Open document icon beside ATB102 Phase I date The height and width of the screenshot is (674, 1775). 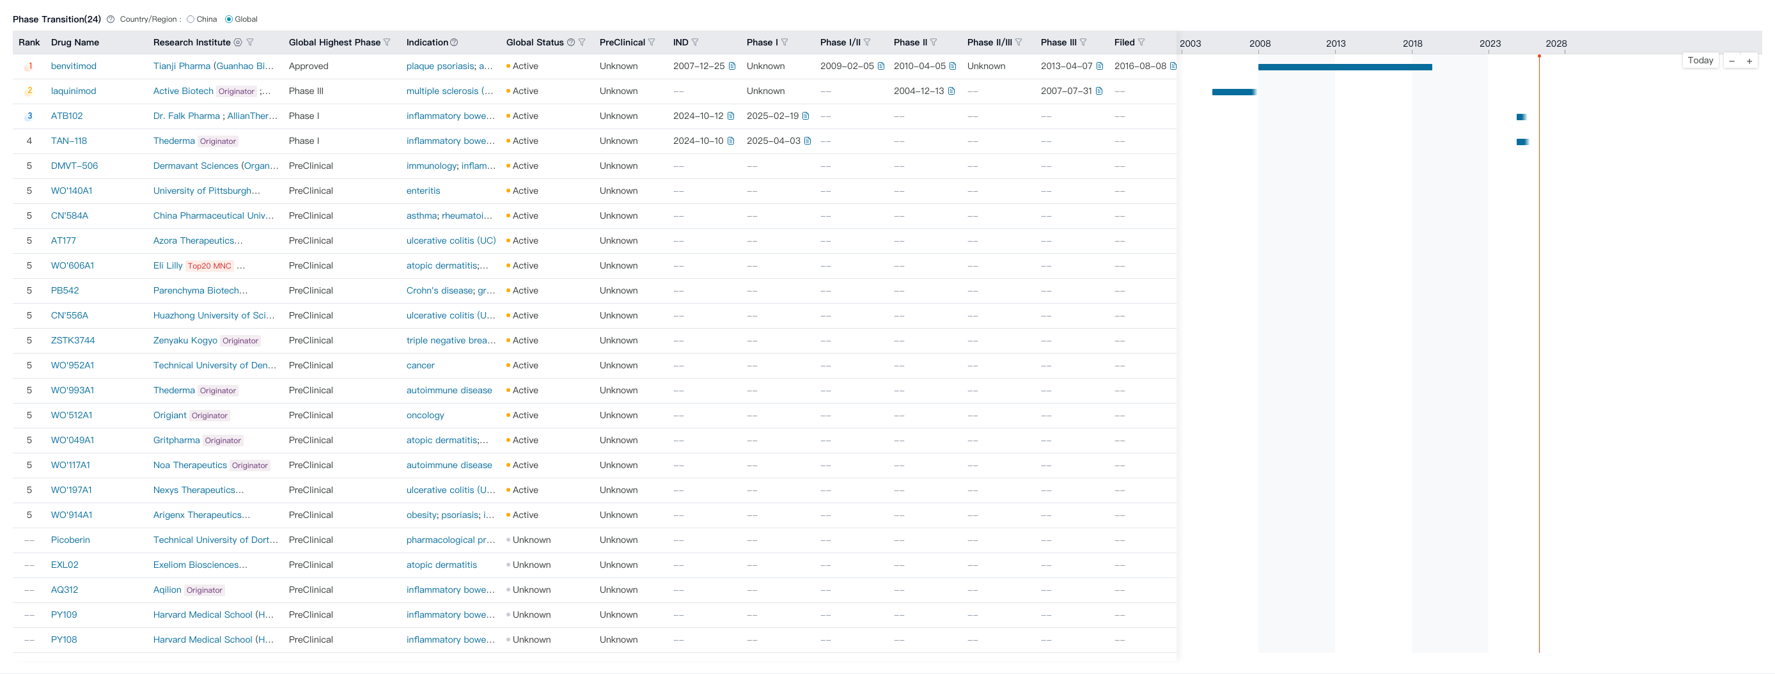click(x=806, y=116)
